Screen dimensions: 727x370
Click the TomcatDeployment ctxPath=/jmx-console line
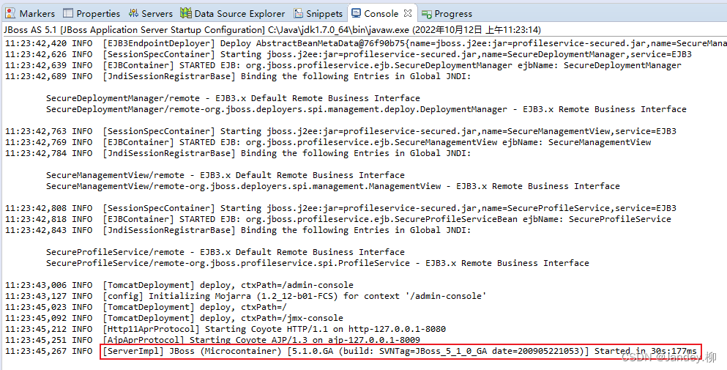pyautogui.click(x=174, y=318)
